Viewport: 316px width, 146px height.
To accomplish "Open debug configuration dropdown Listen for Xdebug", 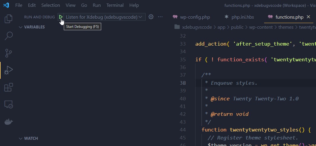I will click(x=105, y=17).
